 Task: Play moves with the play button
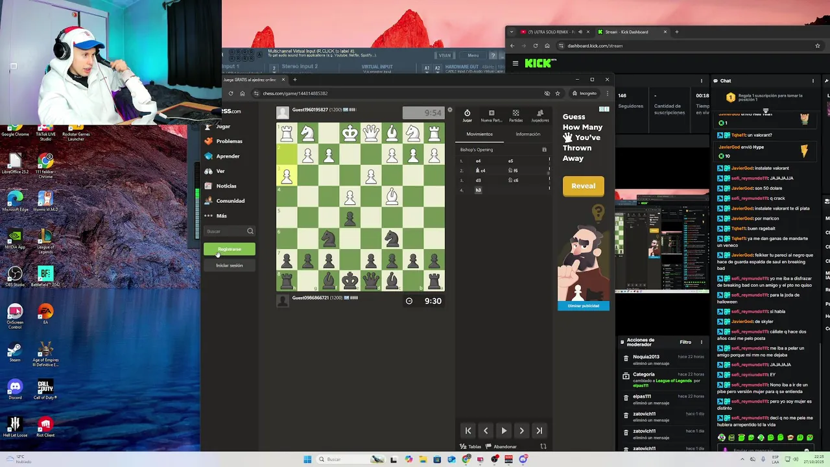click(504, 431)
